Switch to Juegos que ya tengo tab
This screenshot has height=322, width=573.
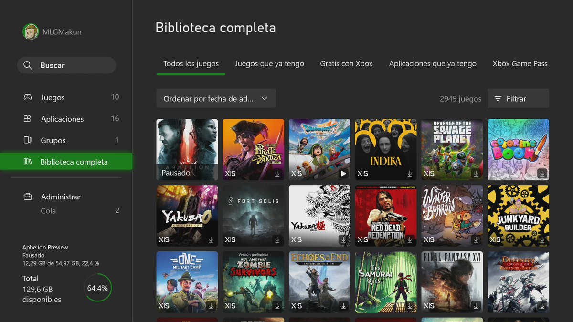(x=269, y=63)
